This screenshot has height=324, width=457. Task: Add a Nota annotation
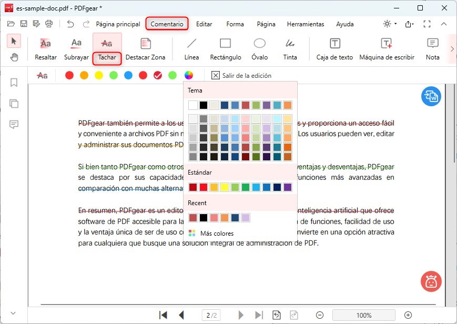pos(432,49)
